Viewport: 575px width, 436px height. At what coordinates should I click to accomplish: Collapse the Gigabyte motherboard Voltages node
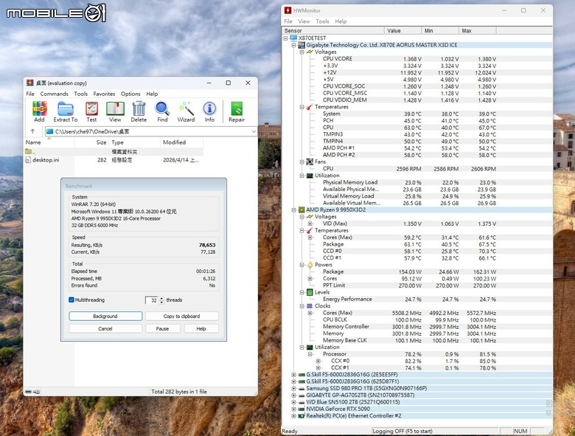click(x=302, y=52)
